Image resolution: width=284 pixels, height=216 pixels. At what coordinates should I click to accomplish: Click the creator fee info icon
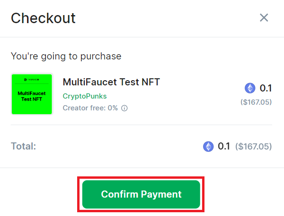[124, 108]
